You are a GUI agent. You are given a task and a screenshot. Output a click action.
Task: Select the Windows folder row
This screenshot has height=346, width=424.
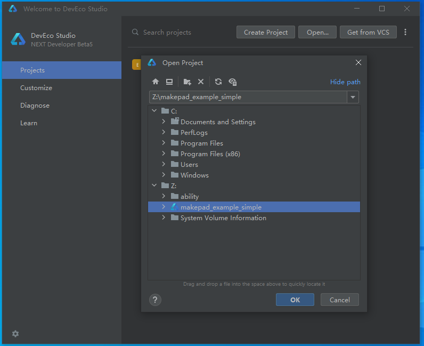click(254, 175)
